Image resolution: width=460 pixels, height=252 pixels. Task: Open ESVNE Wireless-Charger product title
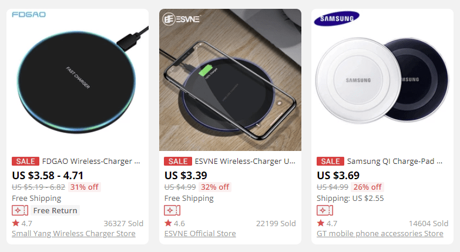tap(245, 161)
